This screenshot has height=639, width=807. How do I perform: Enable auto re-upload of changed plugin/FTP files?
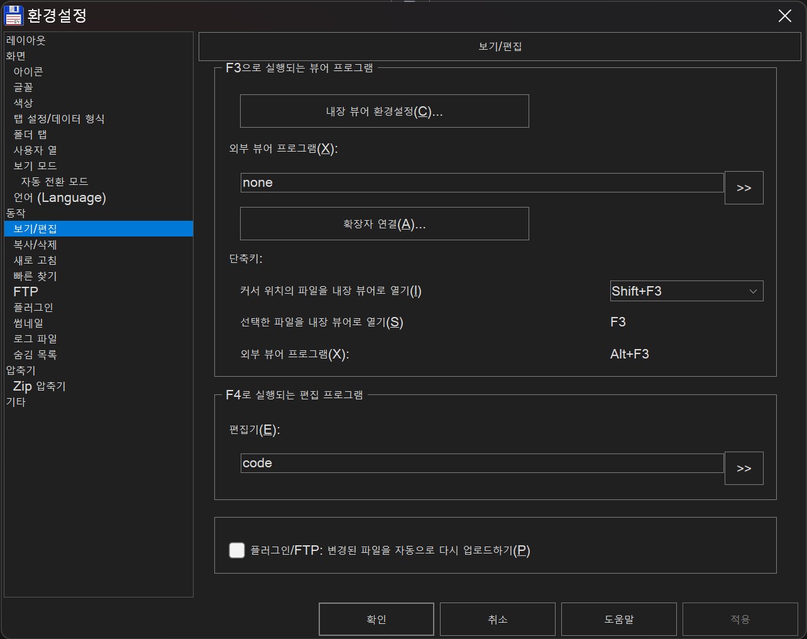point(237,550)
